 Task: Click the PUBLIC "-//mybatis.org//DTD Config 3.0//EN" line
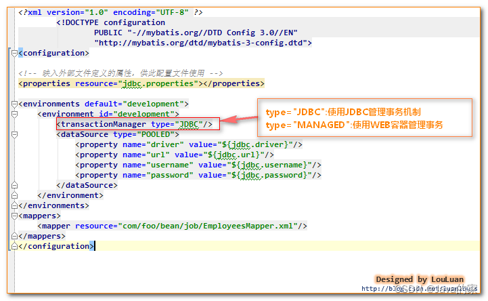tap(196, 33)
